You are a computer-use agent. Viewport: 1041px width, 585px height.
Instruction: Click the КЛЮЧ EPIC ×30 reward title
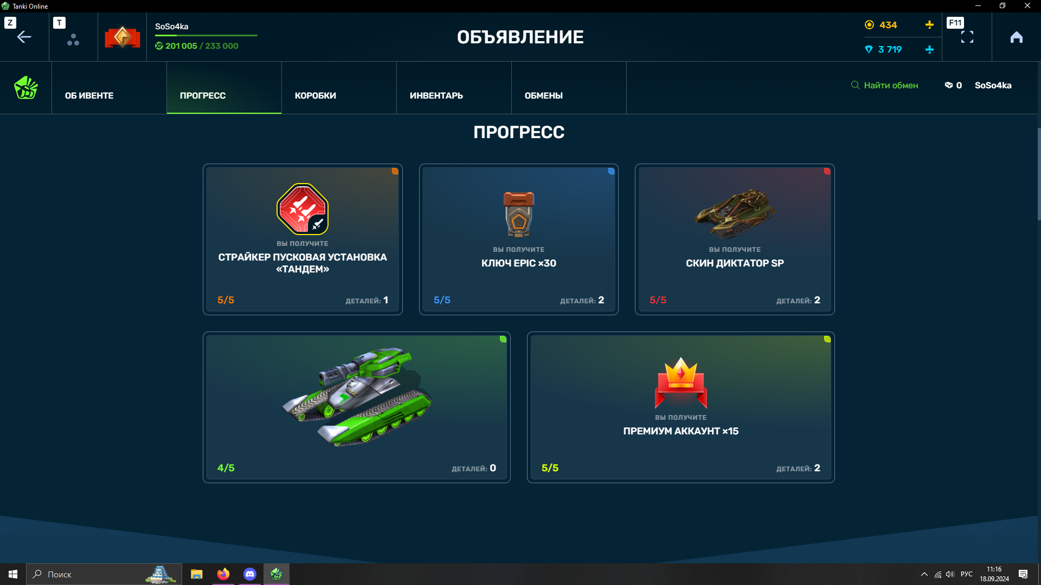pos(519,263)
